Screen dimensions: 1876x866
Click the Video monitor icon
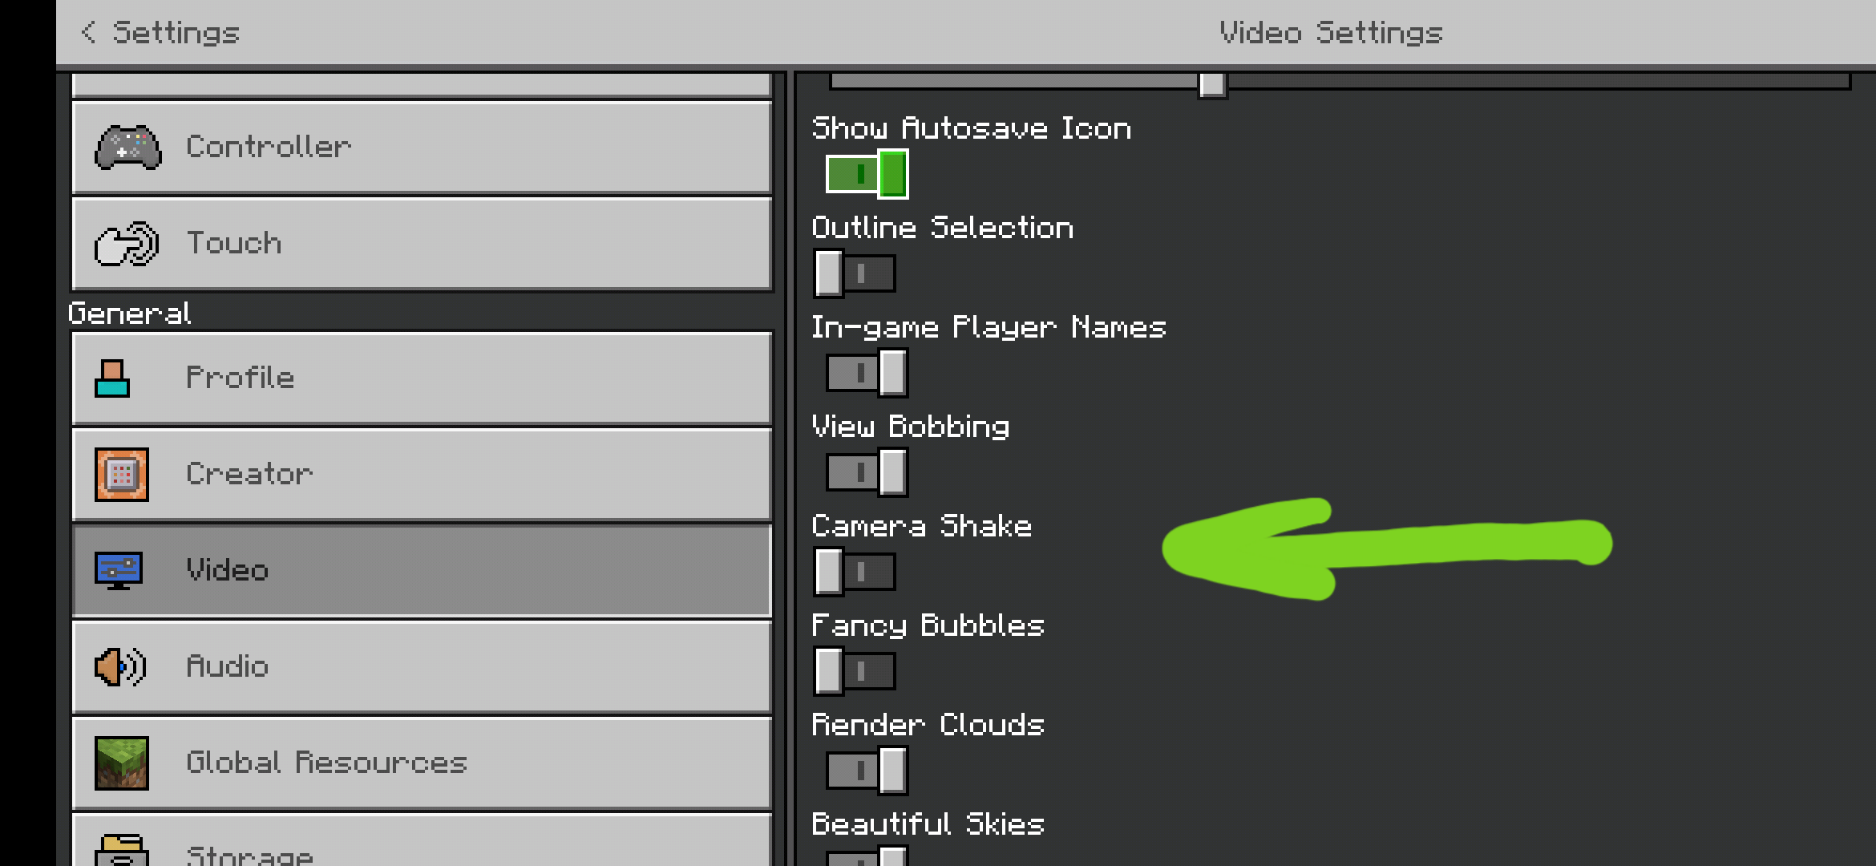[119, 570]
